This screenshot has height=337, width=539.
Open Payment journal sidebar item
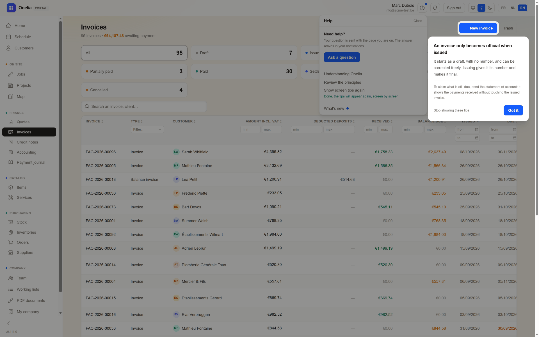click(x=29, y=162)
